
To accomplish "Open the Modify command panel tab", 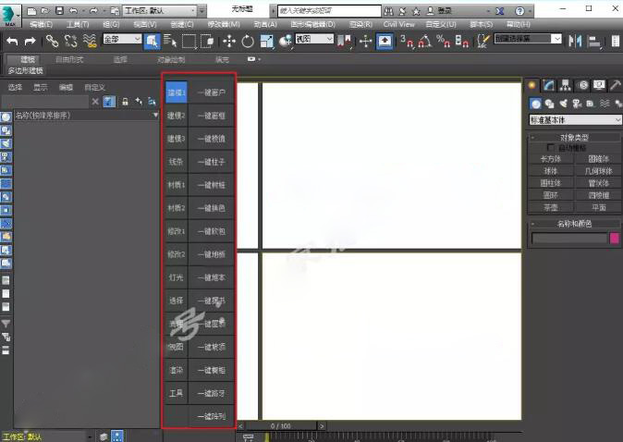I will pos(549,85).
